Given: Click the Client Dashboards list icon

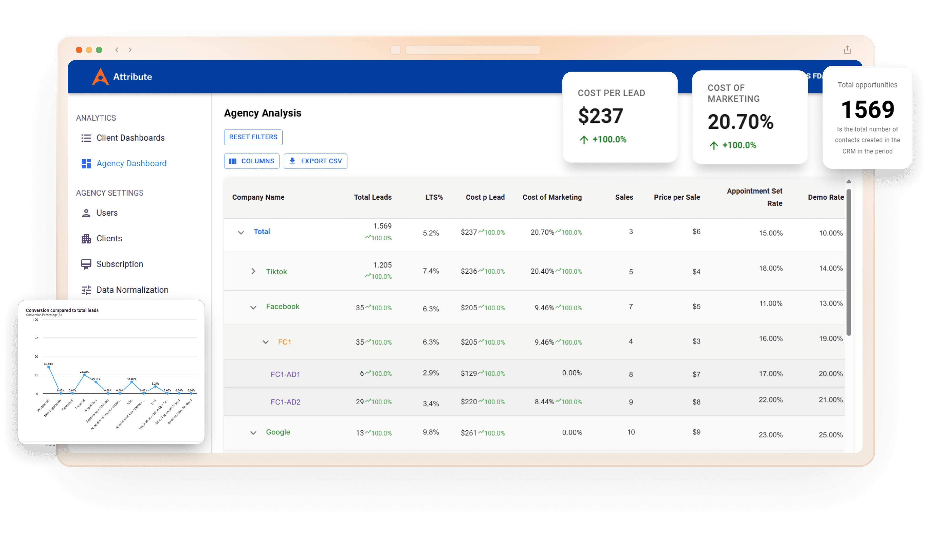Looking at the screenshot, I should coord(86,138).
